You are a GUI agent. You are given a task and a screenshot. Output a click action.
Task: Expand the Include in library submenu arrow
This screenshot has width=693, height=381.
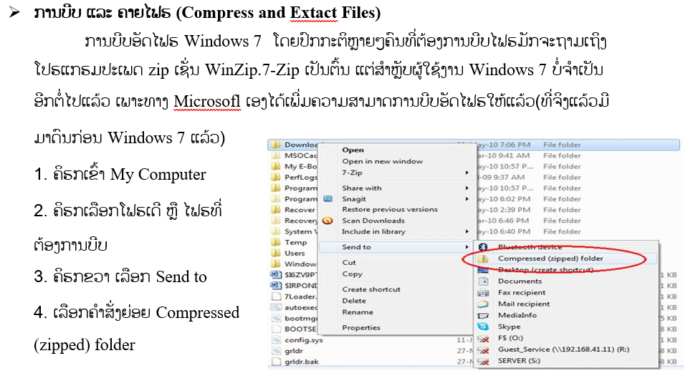pyautogui.click(x=467, y=232)
